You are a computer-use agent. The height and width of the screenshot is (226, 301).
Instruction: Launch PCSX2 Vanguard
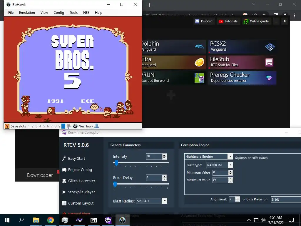tap(242, 46)
